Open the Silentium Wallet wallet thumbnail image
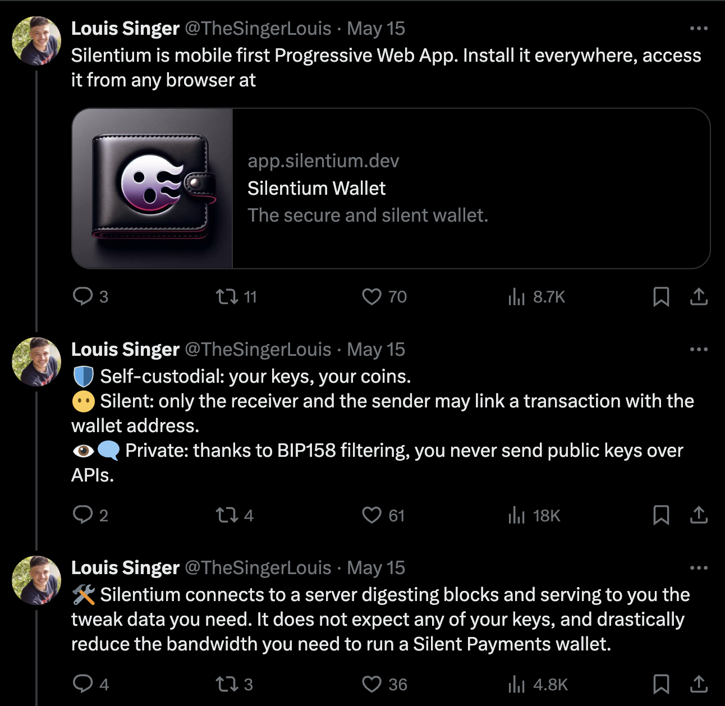Viewport: 725px width, 706px height. coord(152,189)
